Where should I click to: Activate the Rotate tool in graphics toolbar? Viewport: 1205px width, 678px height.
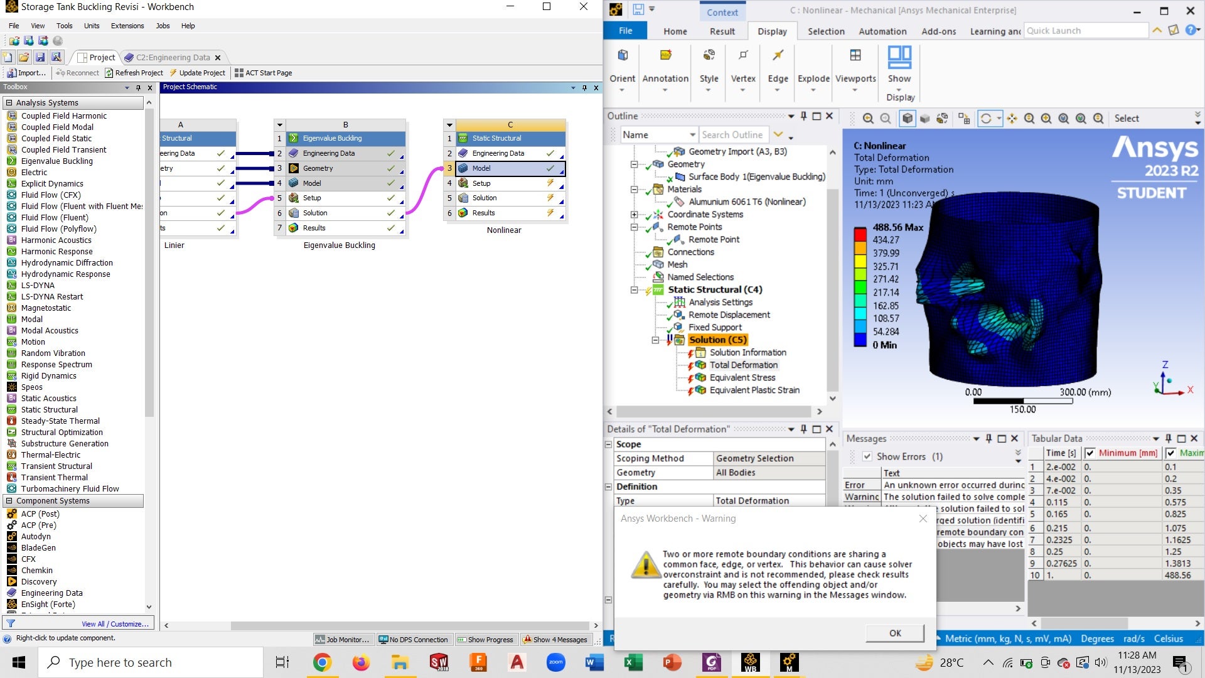click(x=986, y=119)
